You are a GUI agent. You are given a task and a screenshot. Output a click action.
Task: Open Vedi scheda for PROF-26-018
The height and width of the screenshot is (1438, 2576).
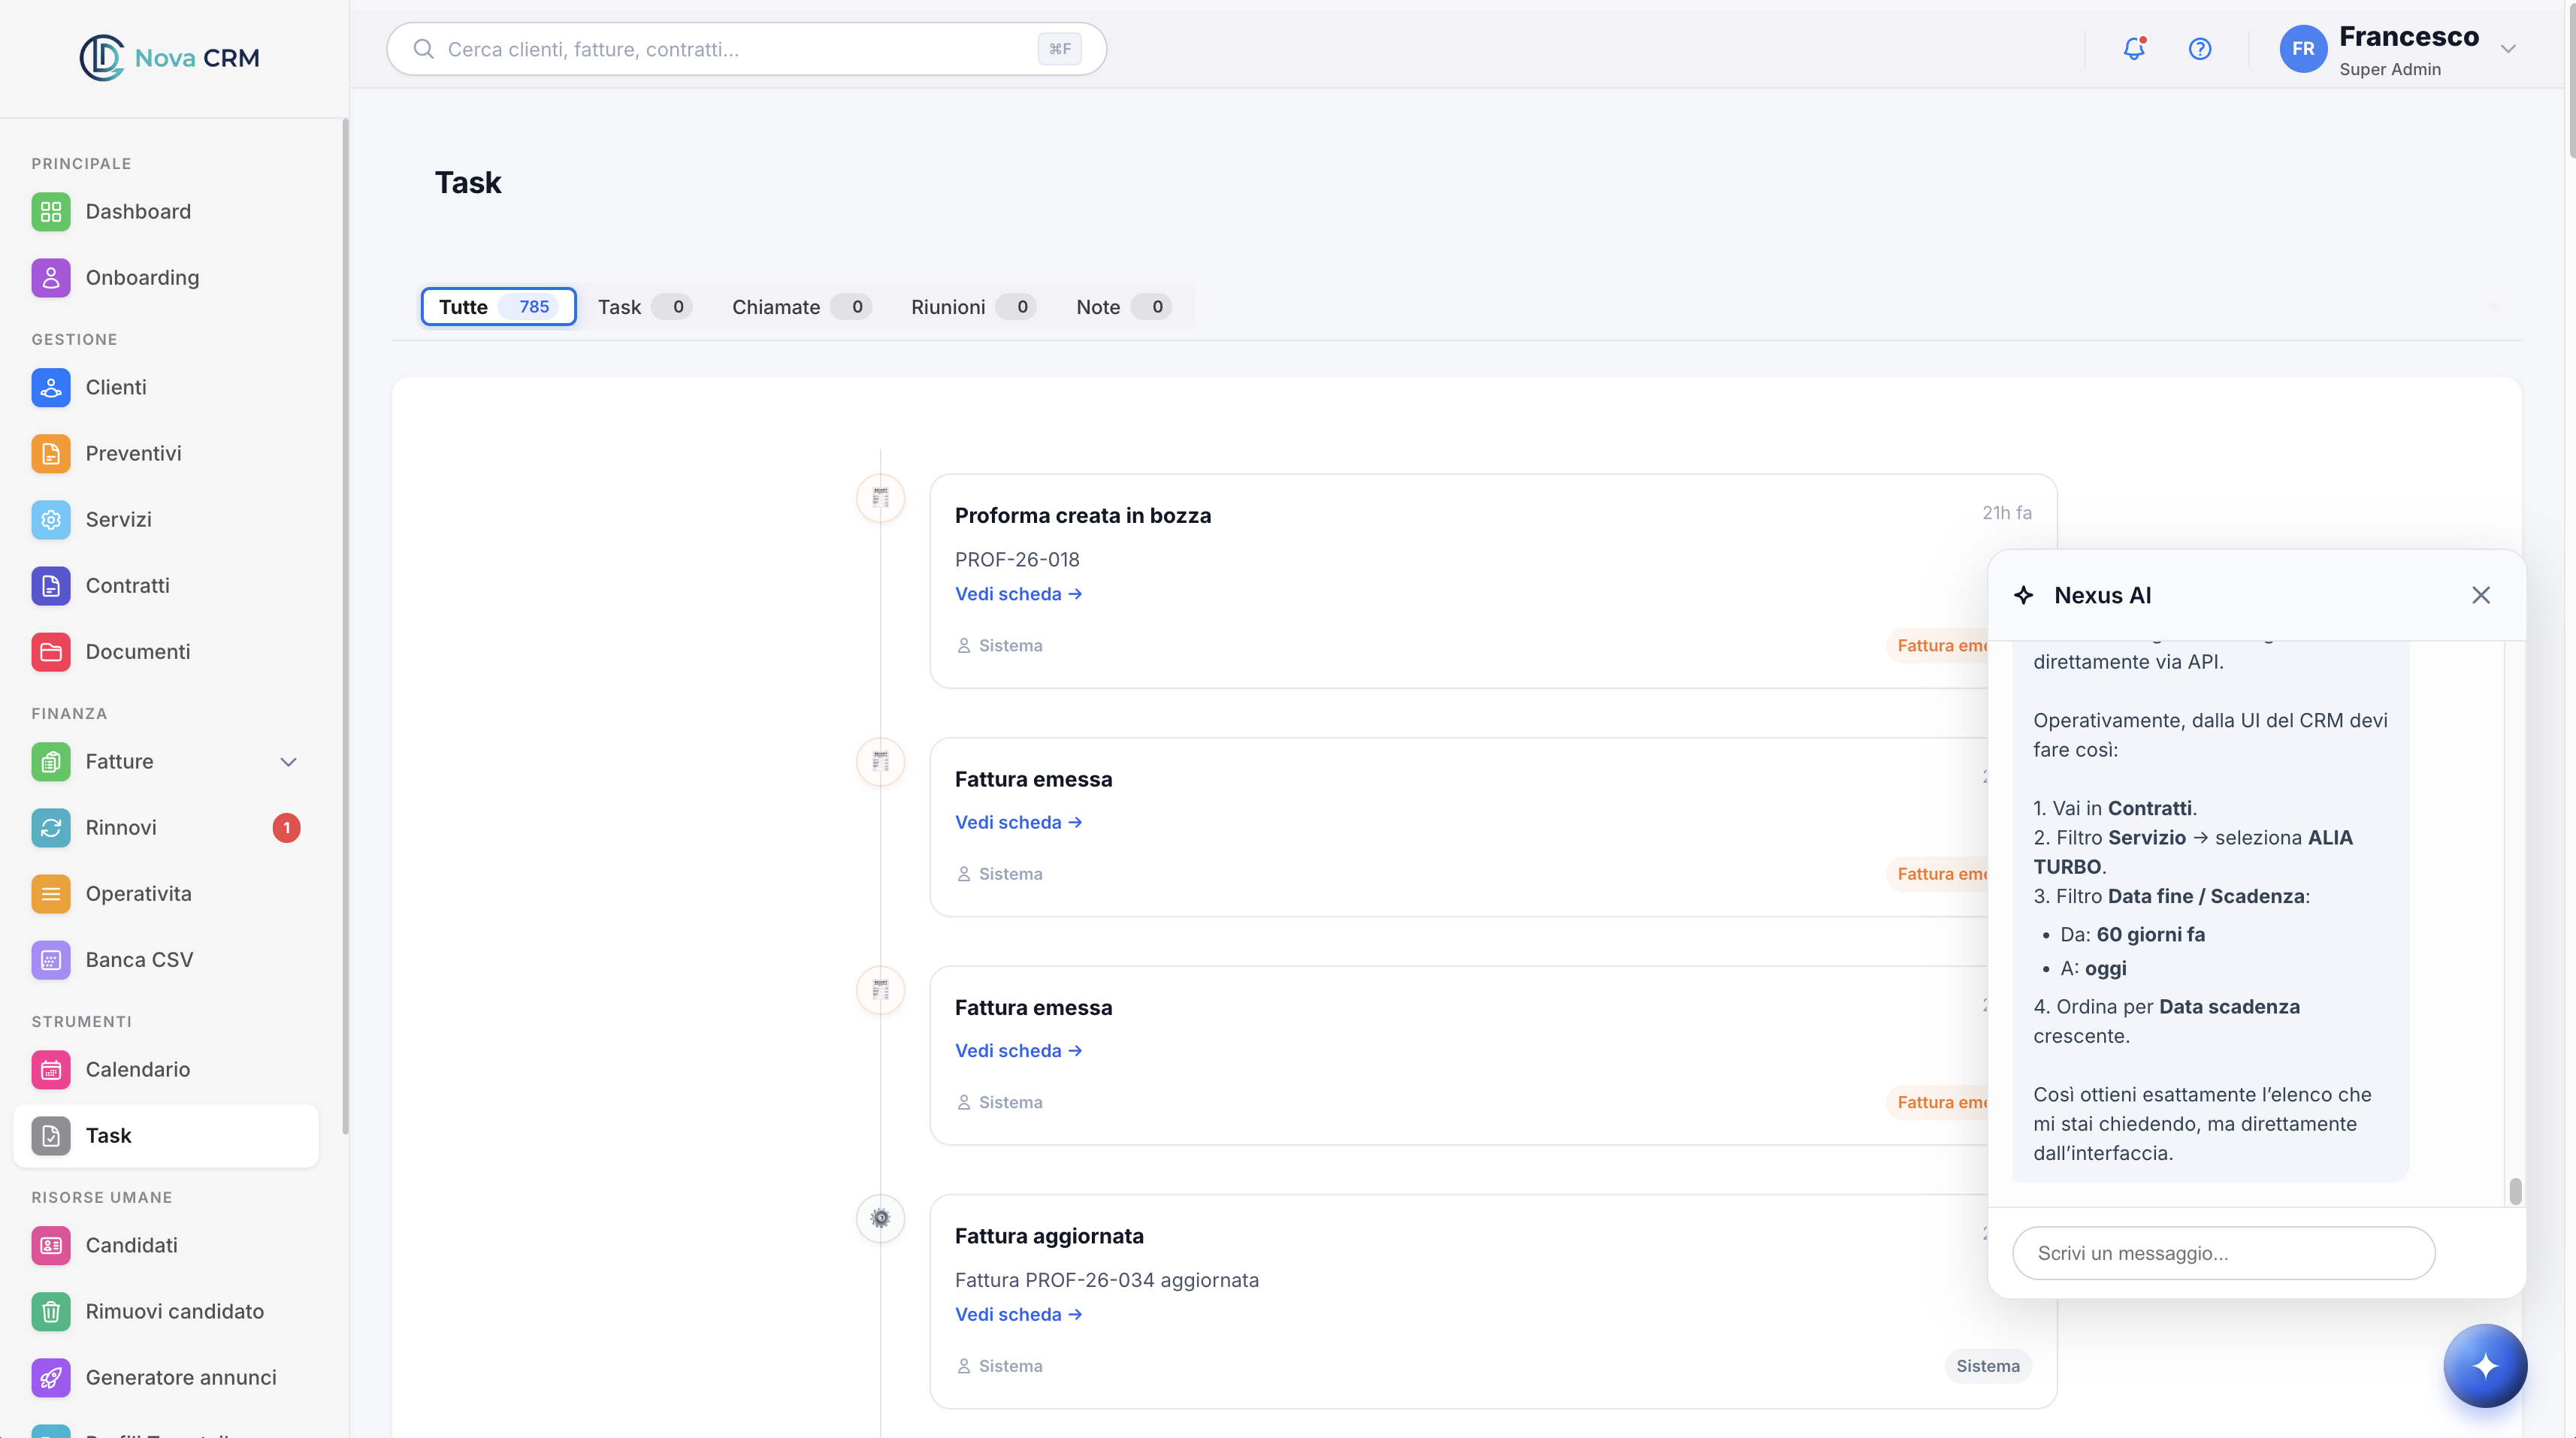pyautogui.click(x=1018, y=593)
